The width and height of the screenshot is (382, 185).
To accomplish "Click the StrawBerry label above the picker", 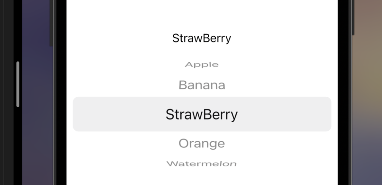I will pyautogui.click(x=202, y=38).
